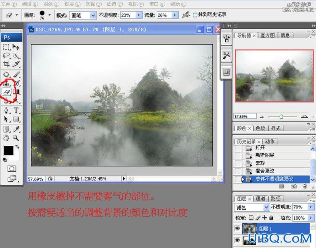The image size is (316, 248).
Task: Adjust the Navigator zoom slider
Action: [281, 117]
